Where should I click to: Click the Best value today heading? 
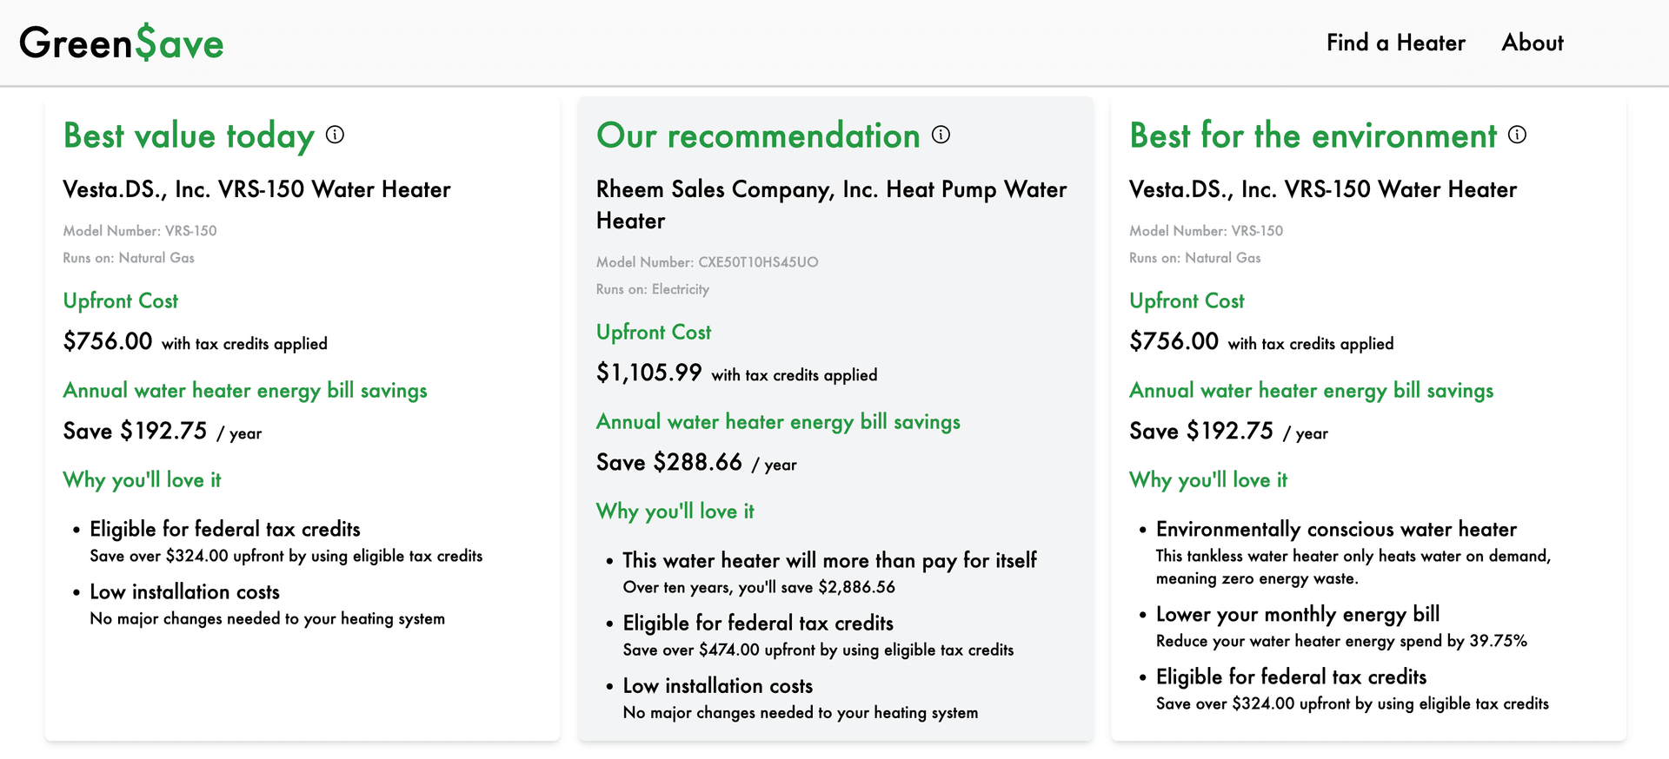[x=189, y=136]
